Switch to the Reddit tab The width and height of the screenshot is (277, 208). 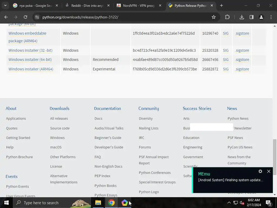87,5
